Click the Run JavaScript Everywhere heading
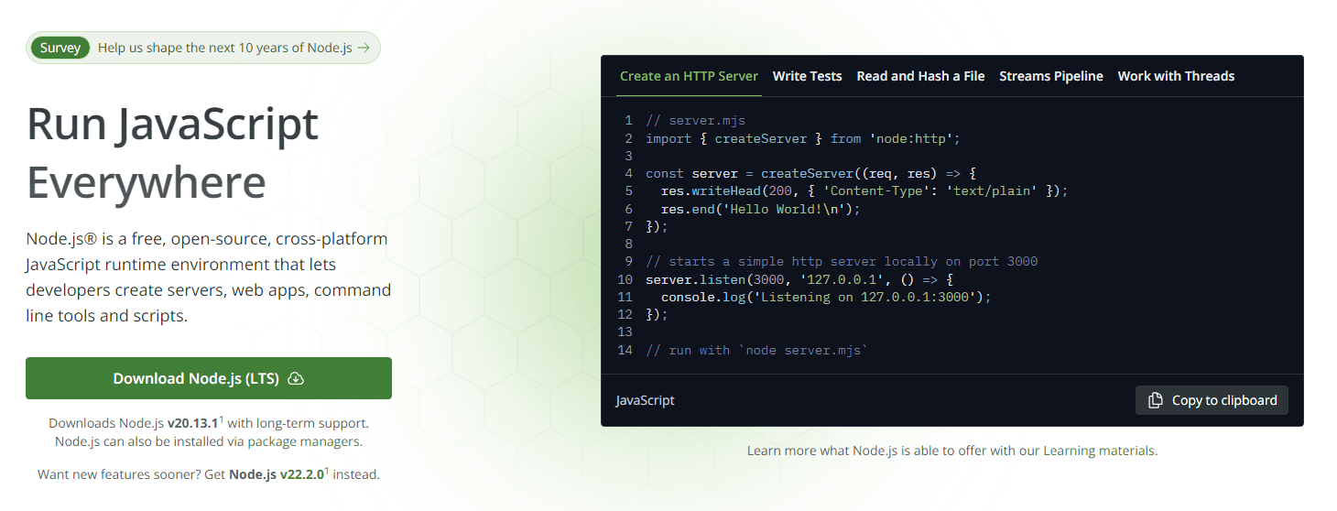 (173, 153)
